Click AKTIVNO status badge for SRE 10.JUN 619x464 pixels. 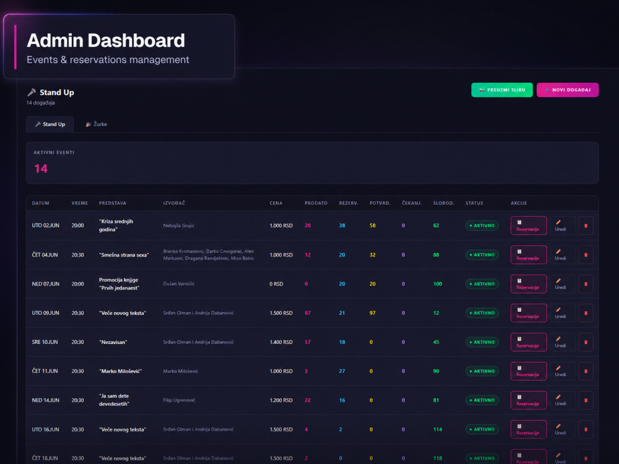(482, 342)
